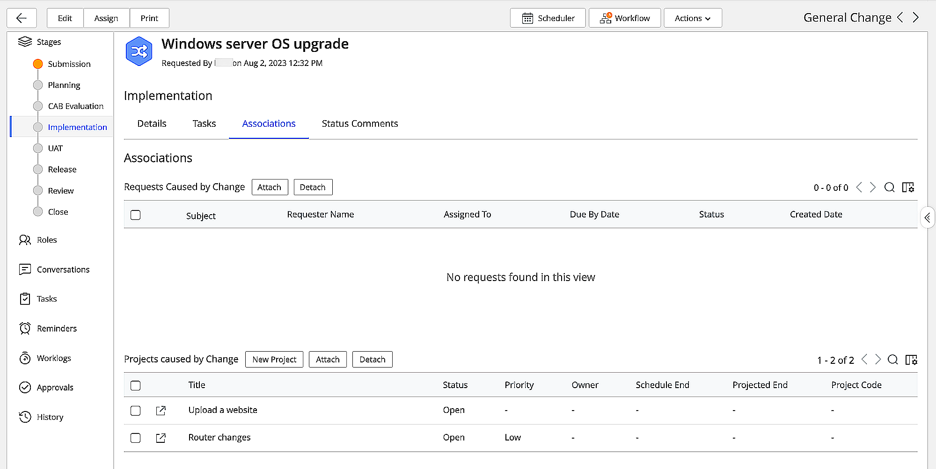Click the back arrow button
936x469 pixels.
22,18
